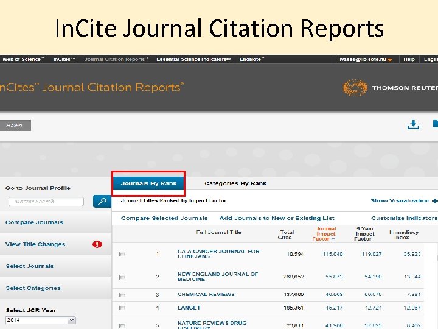
Task: Check the Lancet row checkbox
Action: 122,308
